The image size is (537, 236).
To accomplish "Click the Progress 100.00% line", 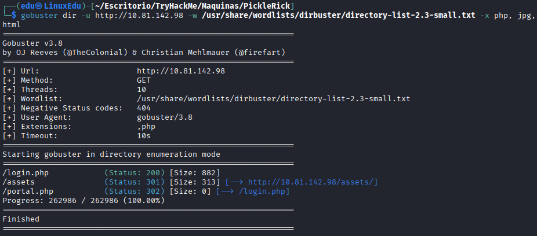I will coord(84,201).
